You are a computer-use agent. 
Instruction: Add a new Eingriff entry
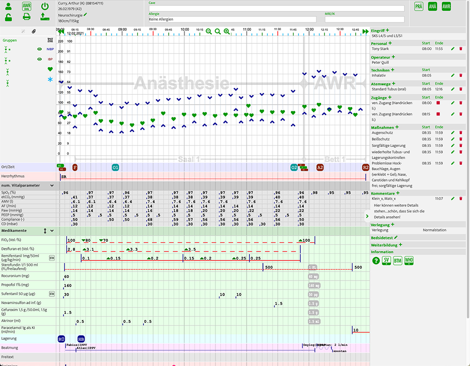click(x=387, y=30)
